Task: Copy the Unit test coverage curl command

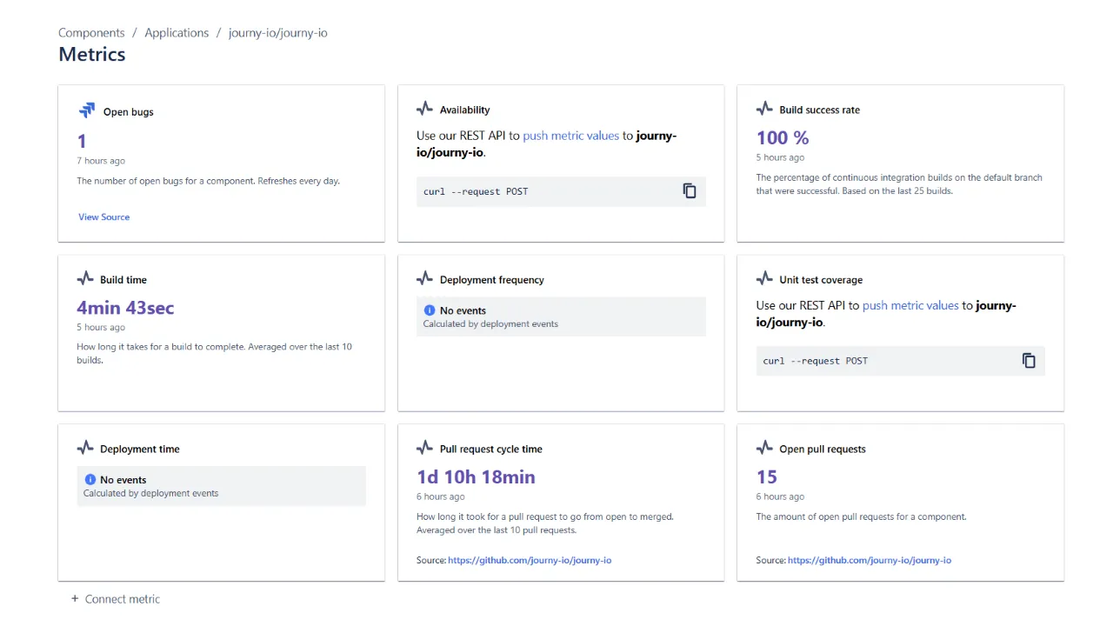Action: pyautogui.click(x=1029, y=360)
